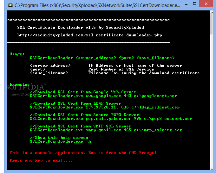Click the red 'This is a console application' message
This screenshot has width=216, height=173.
click(x=83, y=153)
